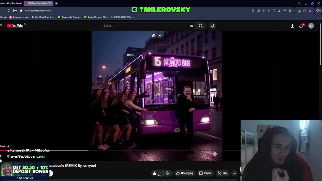Open the browser tab search magnifier
Screen dimensions: 322x181
[x=300, y=3]
